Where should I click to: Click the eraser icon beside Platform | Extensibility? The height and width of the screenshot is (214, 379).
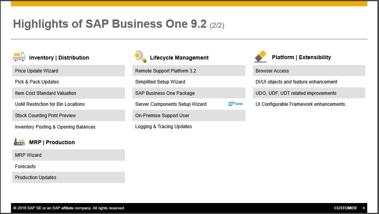[260, 56]
